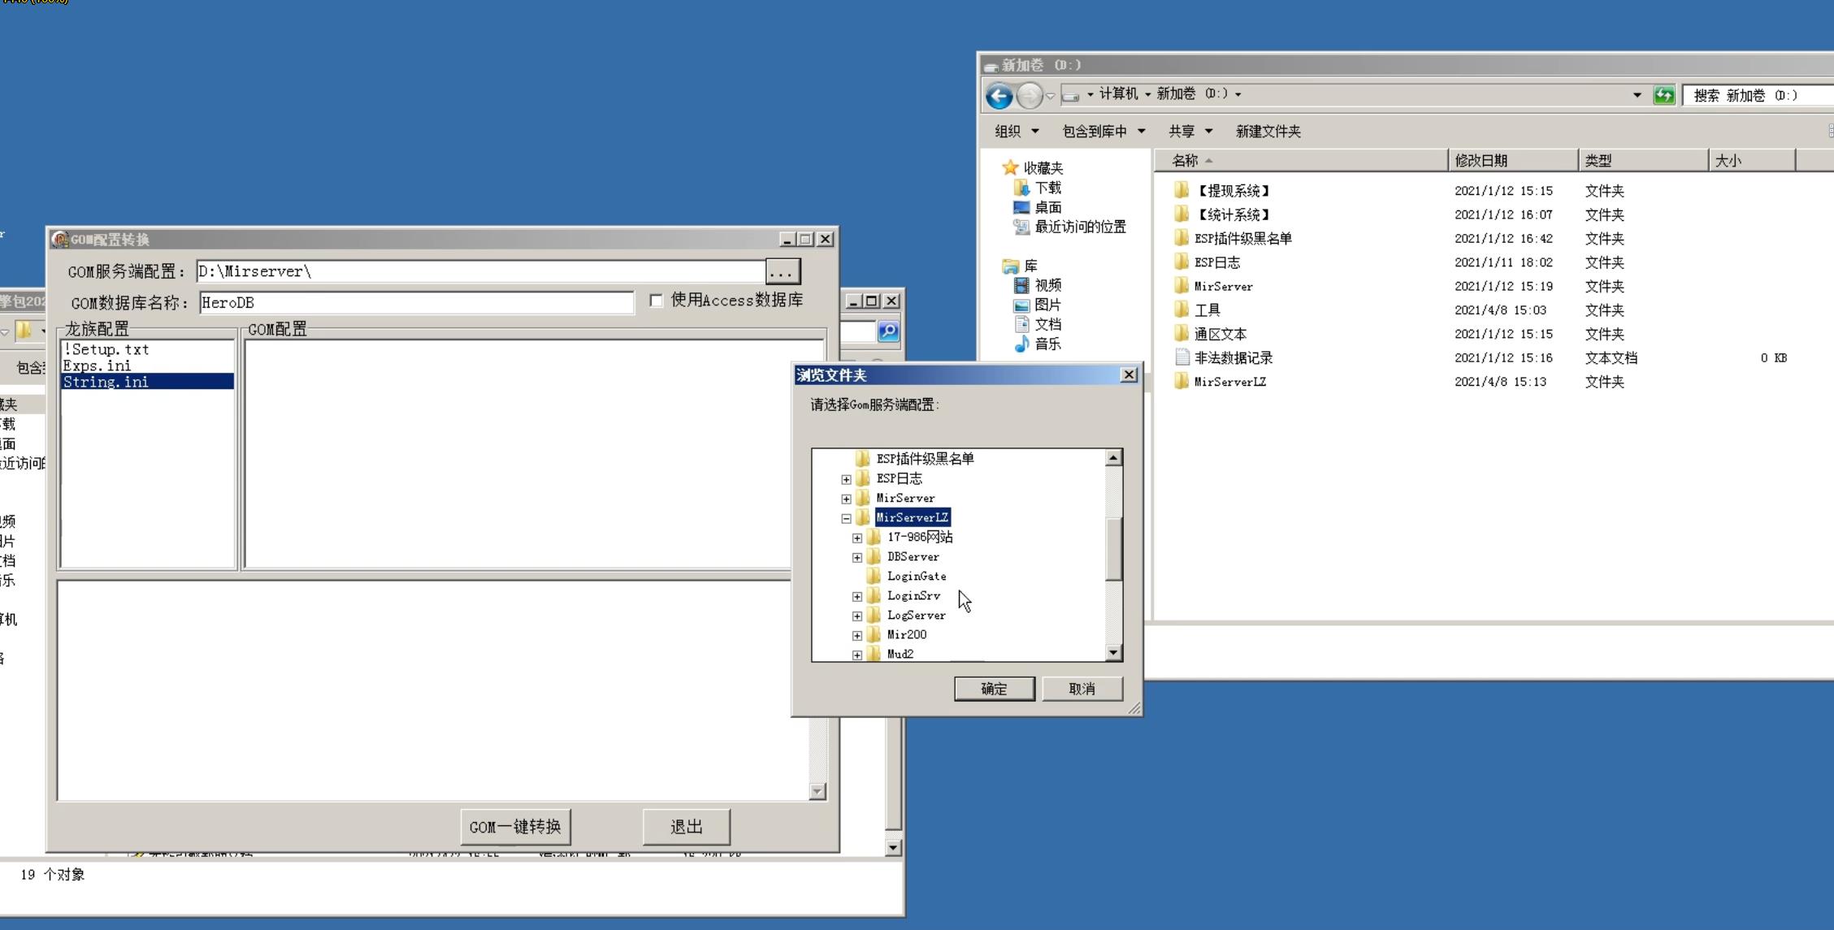
Task: Open the 组织 menu
Action: (x=1017, y=132)
